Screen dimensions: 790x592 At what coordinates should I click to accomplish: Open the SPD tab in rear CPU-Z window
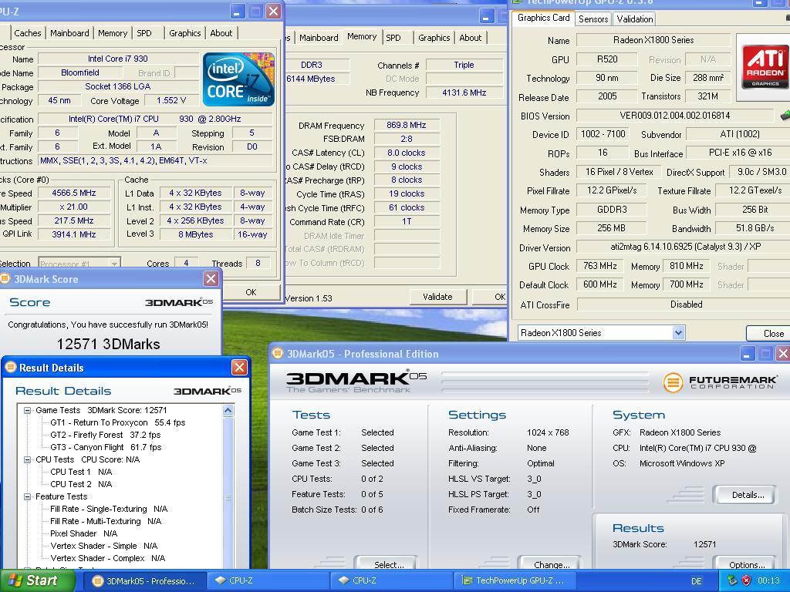pyautogui.click(x=393, y=38)
